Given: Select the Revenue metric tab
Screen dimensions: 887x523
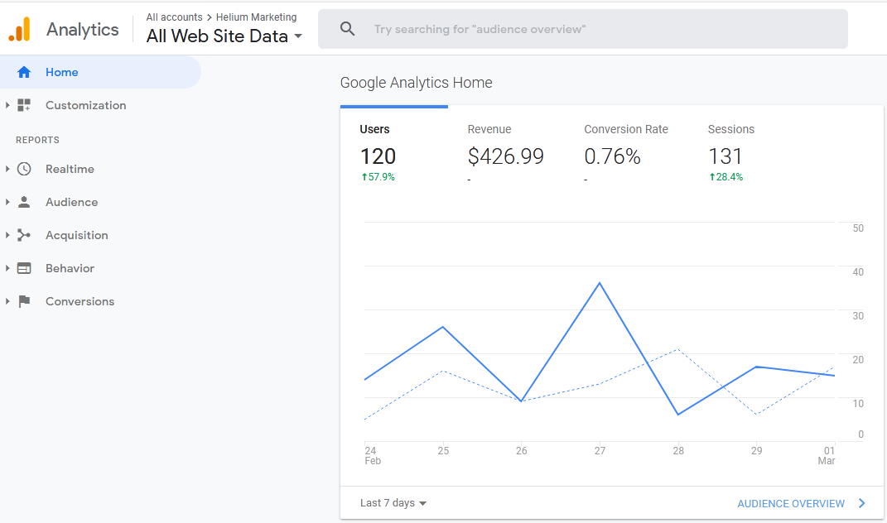Looking at the screenshot, I should pos(506,152).
